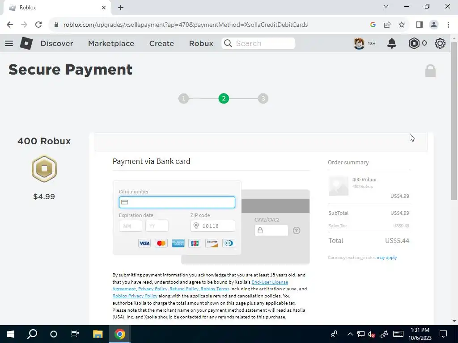
Task: Select step 1 in the payment progress
Action: pos(184,99)
